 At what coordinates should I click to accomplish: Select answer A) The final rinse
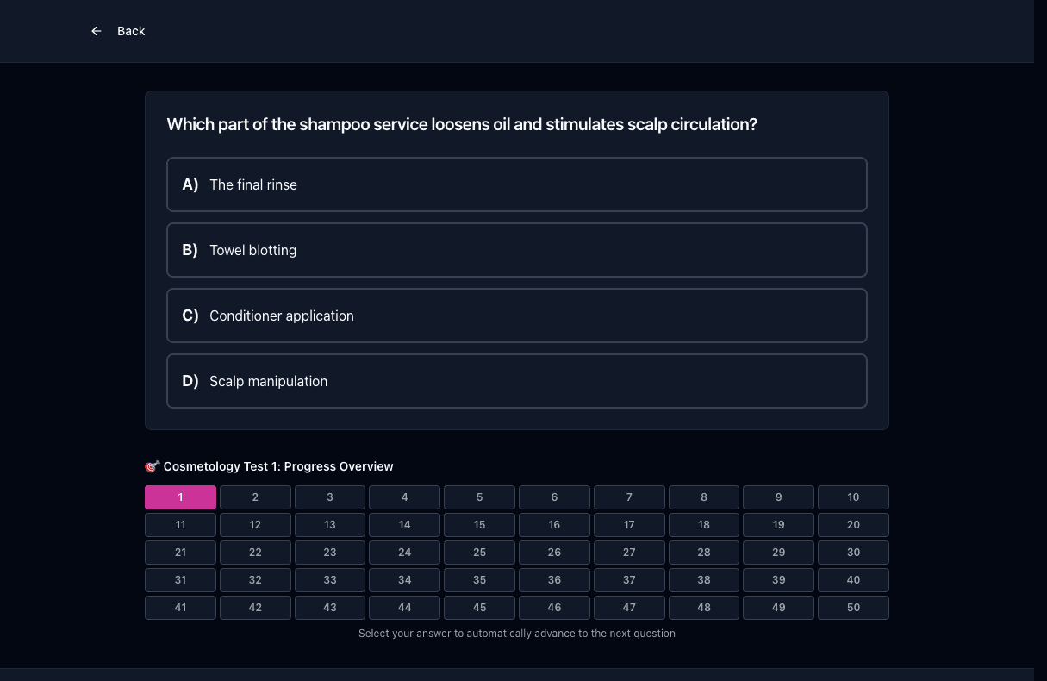tap(517, 184)
